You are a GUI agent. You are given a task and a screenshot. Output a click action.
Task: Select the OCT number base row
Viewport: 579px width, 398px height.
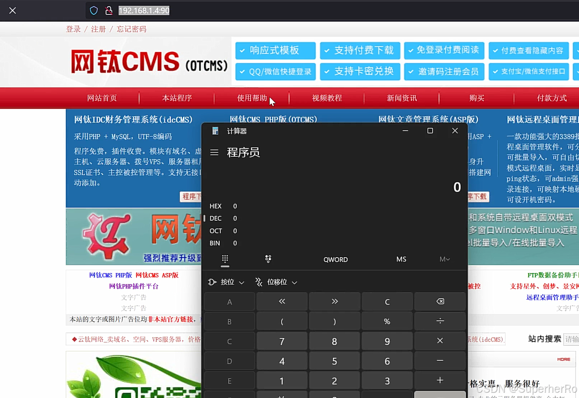(x=334, y=231)
